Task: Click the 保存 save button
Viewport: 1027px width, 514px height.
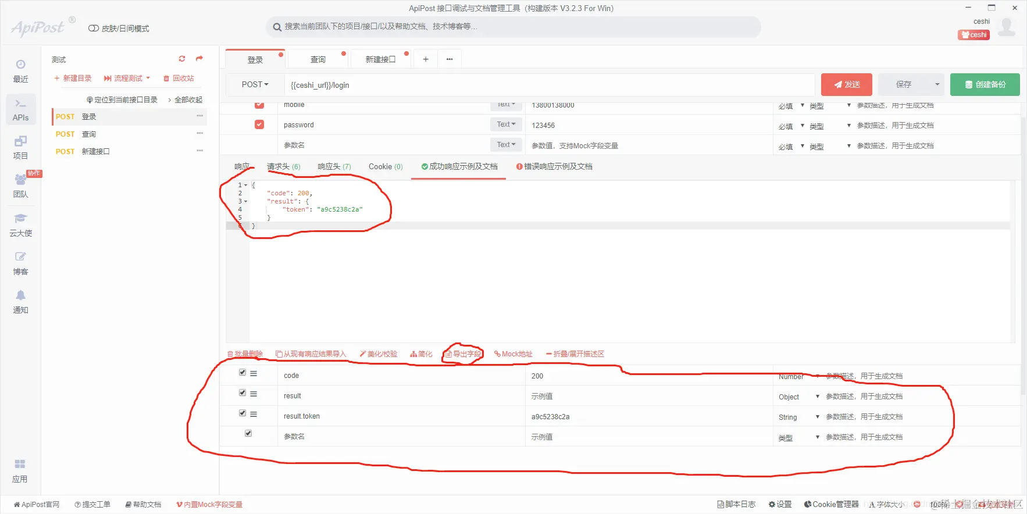Action: (x=904, y=84)
